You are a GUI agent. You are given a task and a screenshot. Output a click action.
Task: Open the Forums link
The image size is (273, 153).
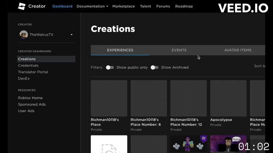pyautogui.click(x=163, y=6)
